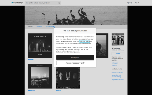Click Report this account link
152x95 pixels.
118,80
